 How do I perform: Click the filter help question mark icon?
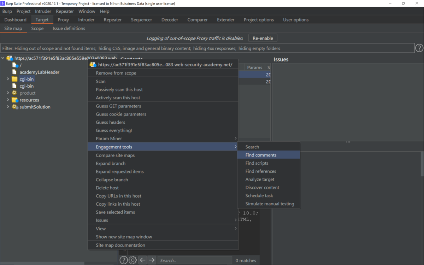click(x=419, y=48)
